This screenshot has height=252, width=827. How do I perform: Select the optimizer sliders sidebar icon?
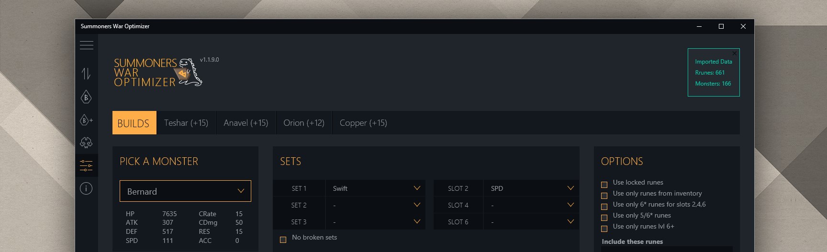click(86, 166)
